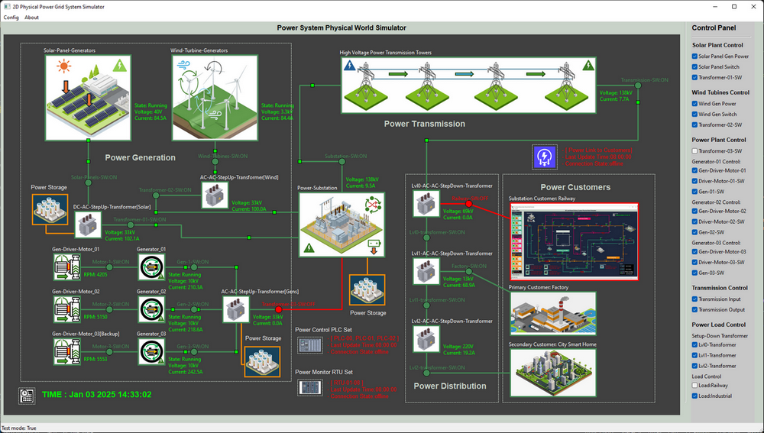This screenshot has height=433, width=764.
Task: Click the Generator_02 icon
Action: point(151,309)
